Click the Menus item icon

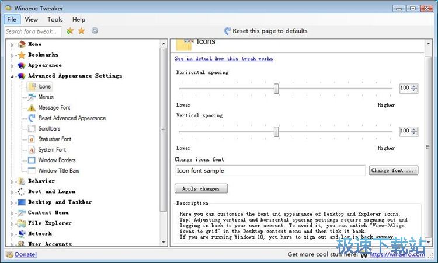(32, 97)
